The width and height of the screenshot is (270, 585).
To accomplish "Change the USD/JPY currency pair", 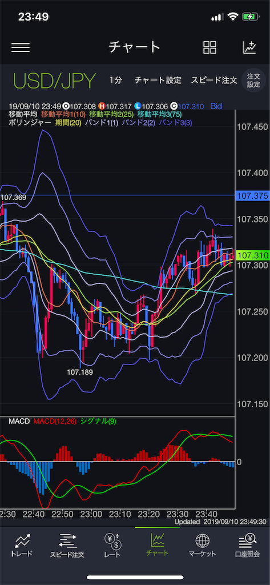I will 54,81.
